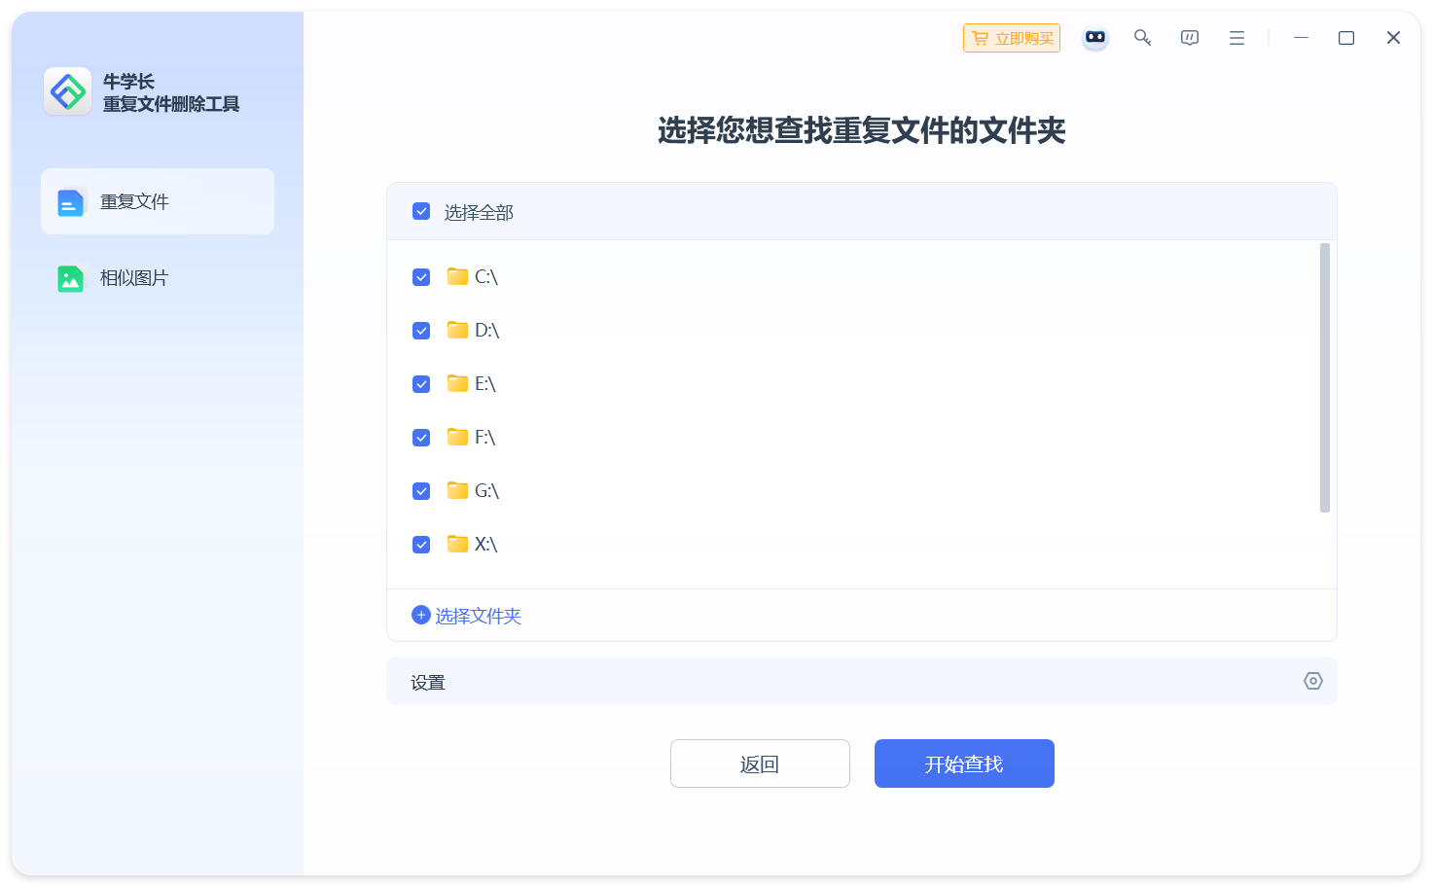Uncheck the E:\ drive checkbox
Image resolution: width=1433 pixels, height=888 pixels.
(421, 384)
